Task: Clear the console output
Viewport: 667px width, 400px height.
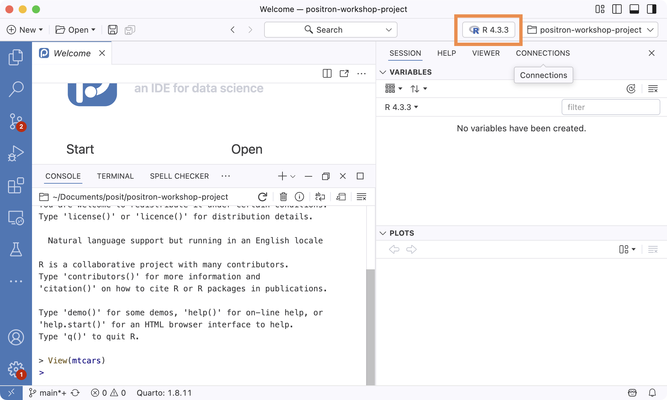Action: pyautogui.click(x=362, y=197)
